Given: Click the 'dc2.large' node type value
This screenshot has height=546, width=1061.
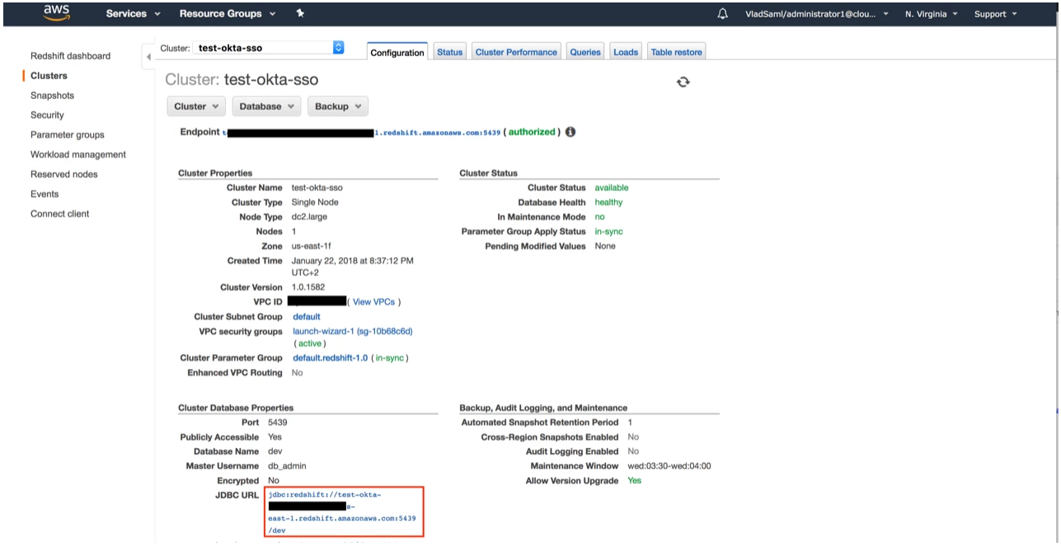Looking at the screenshot, I should point(311,217).
